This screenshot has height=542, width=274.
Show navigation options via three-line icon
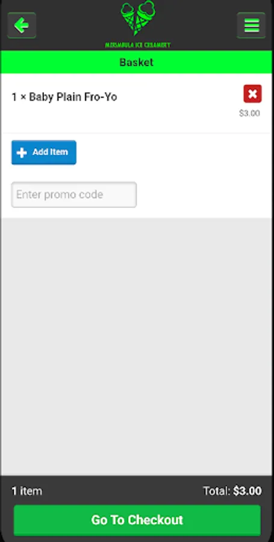251,25
